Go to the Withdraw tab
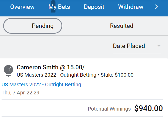The width and height of the screenshot is (168, 121). click(x=131, y=7)
